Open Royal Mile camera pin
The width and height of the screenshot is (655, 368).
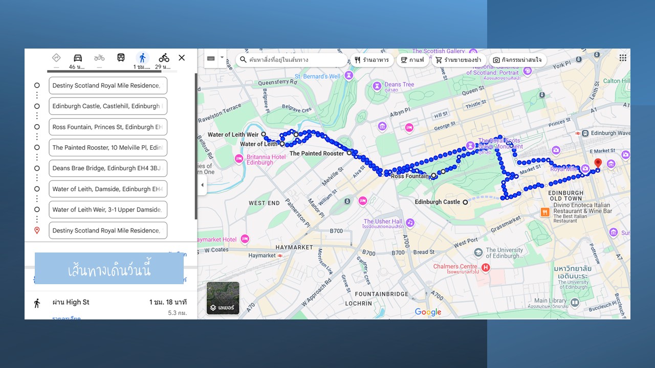point(585,169)
